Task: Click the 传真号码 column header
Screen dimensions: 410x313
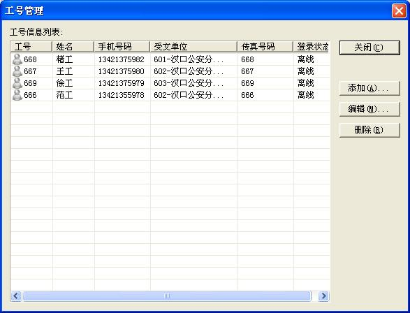Action: 265,47
